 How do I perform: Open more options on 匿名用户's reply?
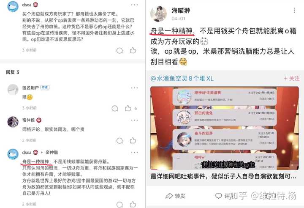(x=134, y=88)
